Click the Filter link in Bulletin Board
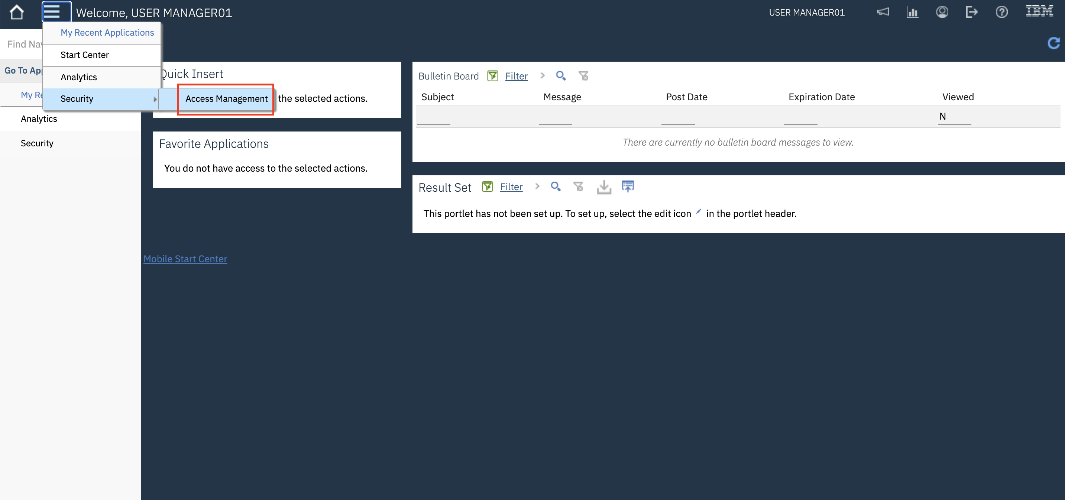The height and width of the screenshot is (500, 1065). 517,76
